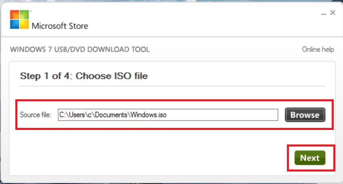Click the Source file path field

(x=168, y=115)
